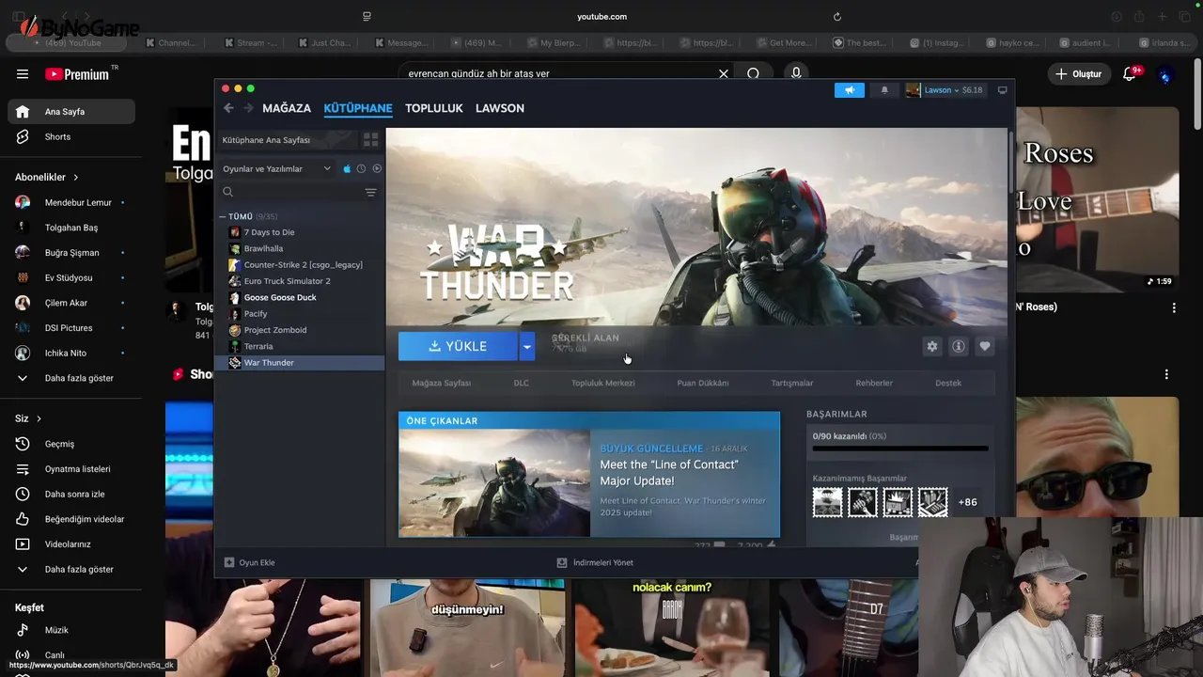Reload page in Safari toolbar

836,16
